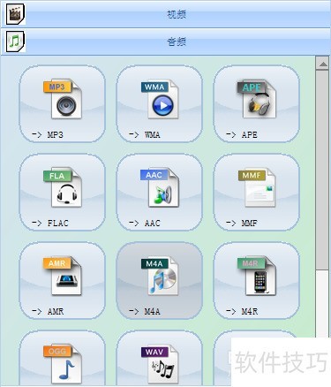Click the scrollbar track below the thumb
Viewport: 331px width, 387px height.
pyautogui.click(x=323, y=303)
